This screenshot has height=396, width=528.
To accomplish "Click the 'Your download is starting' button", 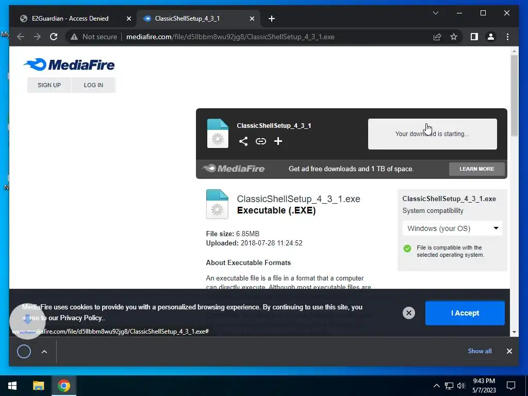I will (433, 134).
